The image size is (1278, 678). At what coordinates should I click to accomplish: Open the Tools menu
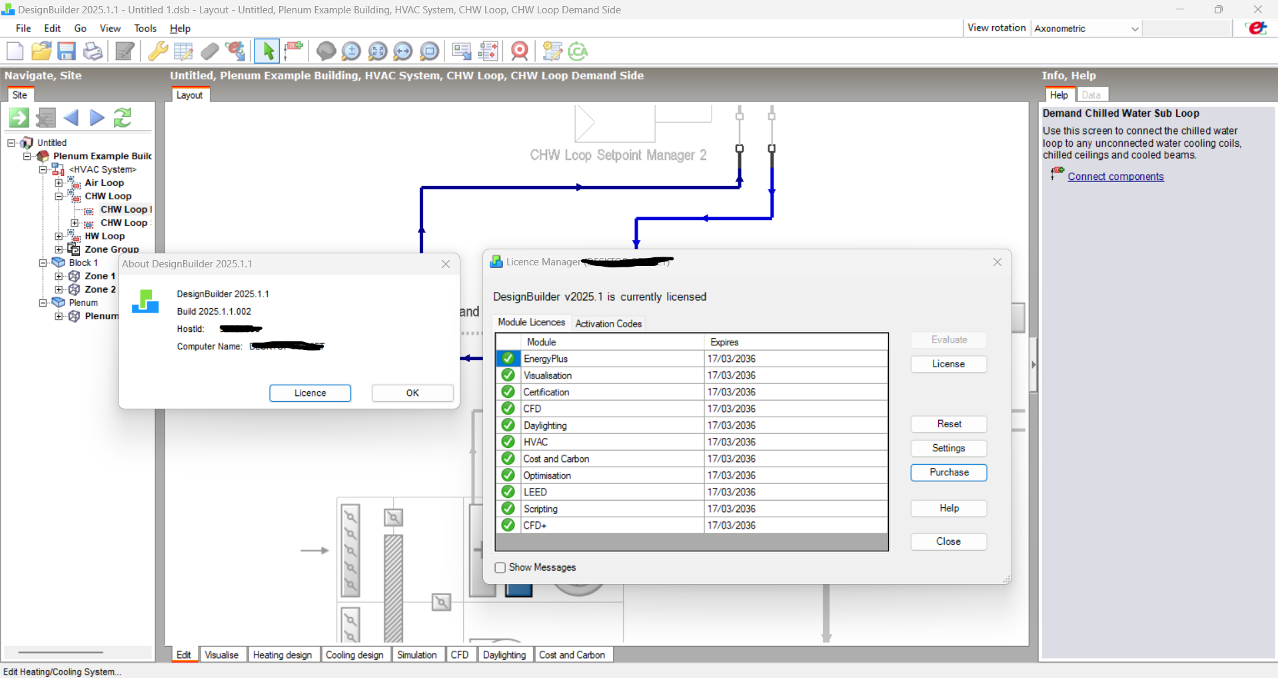[145, 28]
